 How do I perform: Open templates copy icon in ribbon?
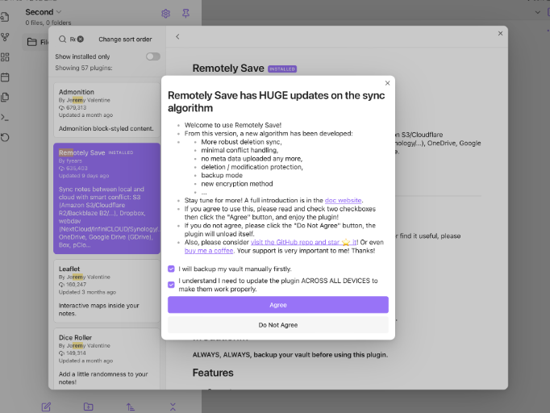[x=5, y=97]
